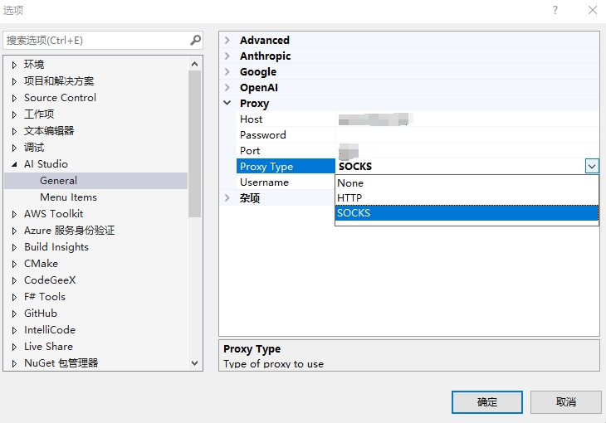Viewport: 606px width, 423px height.
Task: Expand the Anthropic settings group
Action: pyautogui.click(x=228, y=56)
